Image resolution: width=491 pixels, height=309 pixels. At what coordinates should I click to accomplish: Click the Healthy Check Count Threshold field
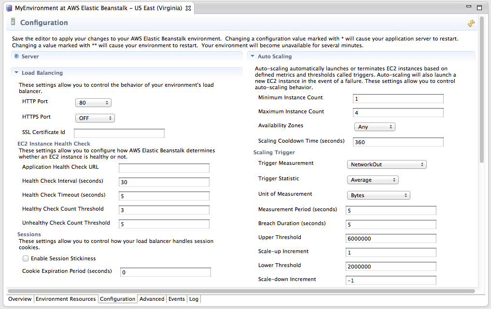click(x=164, y=210)
